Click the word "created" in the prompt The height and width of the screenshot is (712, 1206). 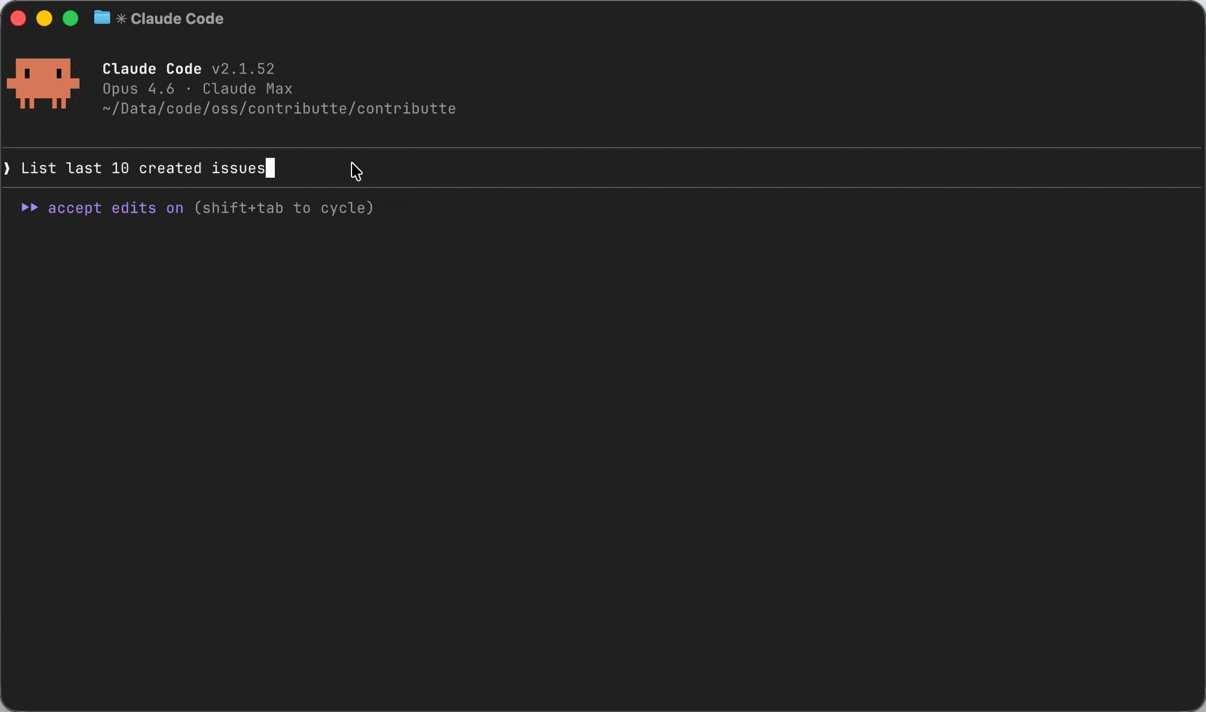coord(170,168)
